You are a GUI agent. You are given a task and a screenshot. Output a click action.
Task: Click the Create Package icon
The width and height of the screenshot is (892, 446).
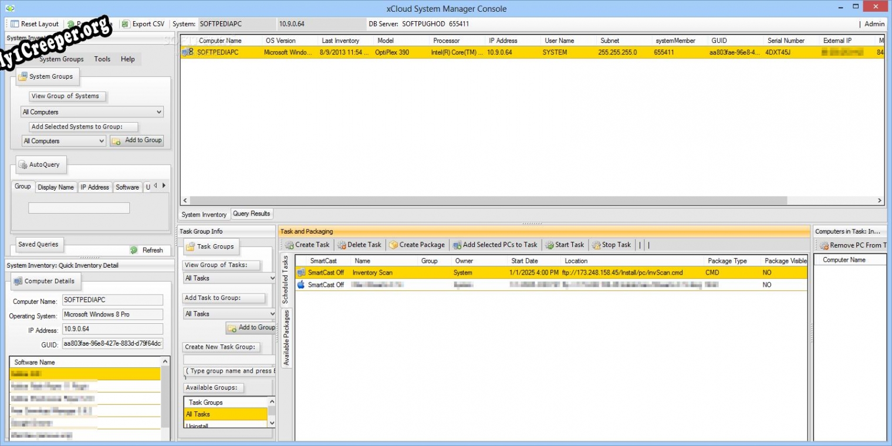(393, 245)
